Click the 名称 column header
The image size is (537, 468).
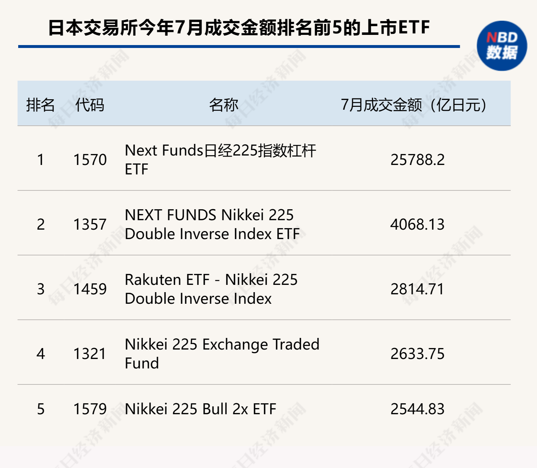tap(224, 105)
